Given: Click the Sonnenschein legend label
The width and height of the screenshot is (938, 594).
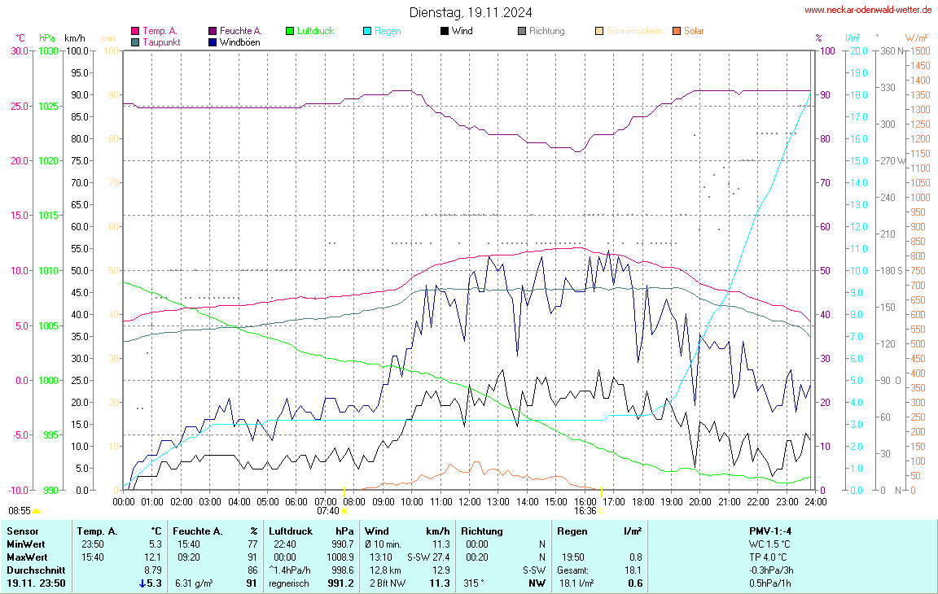Looking at the screenshot, I should coord(633,31).
